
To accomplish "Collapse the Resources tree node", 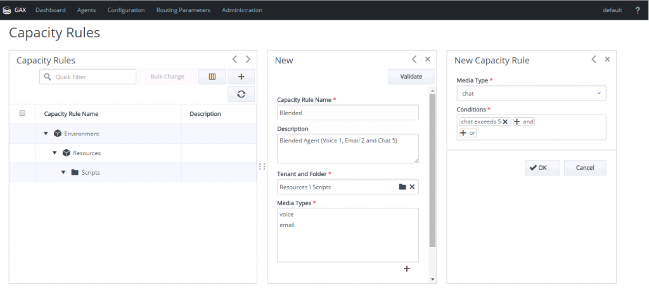I will pos(55,153).
